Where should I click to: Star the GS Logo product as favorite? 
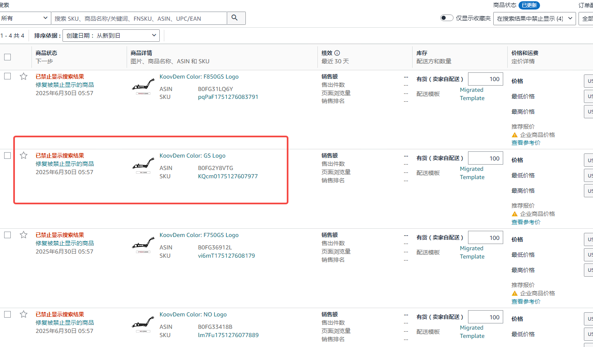coord(24,156)
